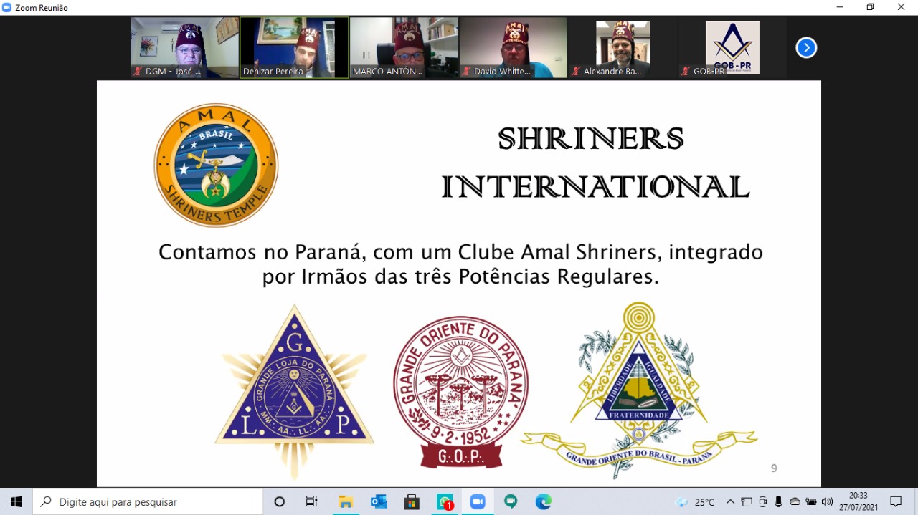Click the Cortana circle icon

(280, 502)
